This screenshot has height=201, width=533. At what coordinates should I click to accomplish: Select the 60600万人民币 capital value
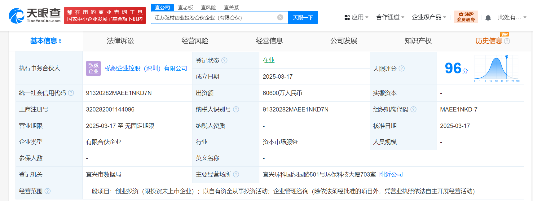(x=282, y=93)
